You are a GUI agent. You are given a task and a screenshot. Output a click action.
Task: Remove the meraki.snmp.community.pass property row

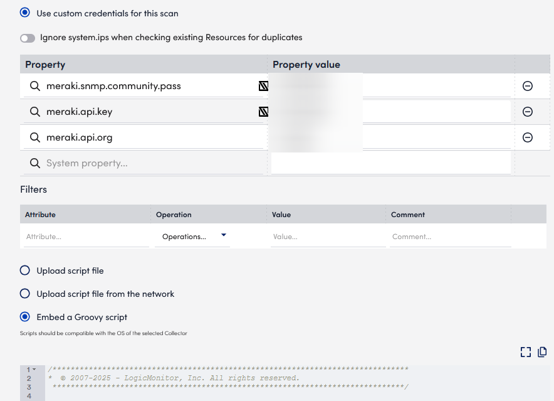(527, 86)
